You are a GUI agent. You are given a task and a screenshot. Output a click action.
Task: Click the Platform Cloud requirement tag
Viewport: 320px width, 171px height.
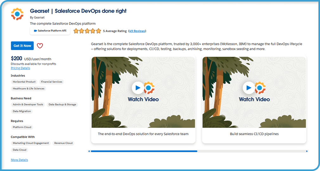coord(22,127)
